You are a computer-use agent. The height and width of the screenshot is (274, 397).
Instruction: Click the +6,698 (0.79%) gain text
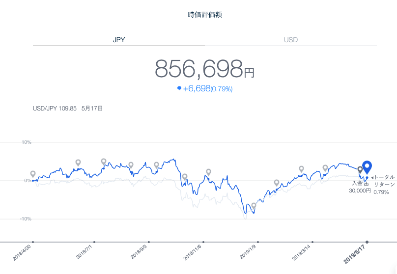click(207, 89)
